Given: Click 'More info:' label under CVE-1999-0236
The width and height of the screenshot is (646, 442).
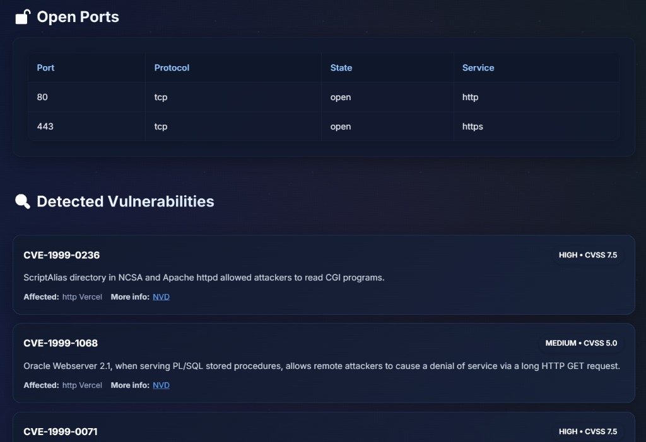Looking at the screenshot, I should click(130, 297).
